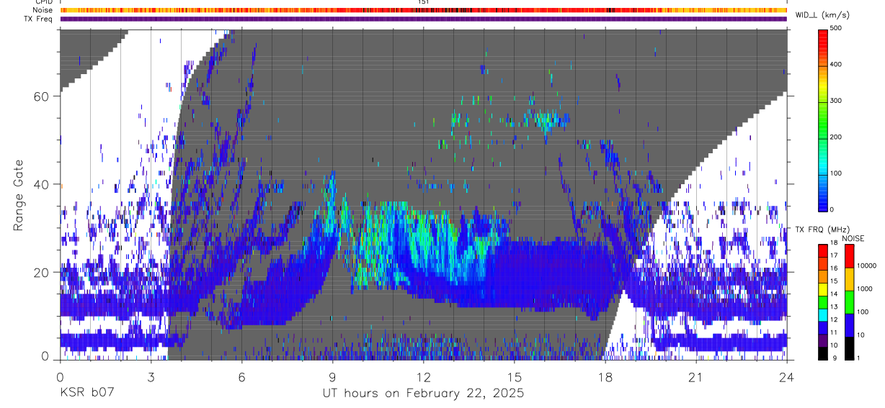Click width color bar label '400'

pyautogui.click(x=835, y=65)
